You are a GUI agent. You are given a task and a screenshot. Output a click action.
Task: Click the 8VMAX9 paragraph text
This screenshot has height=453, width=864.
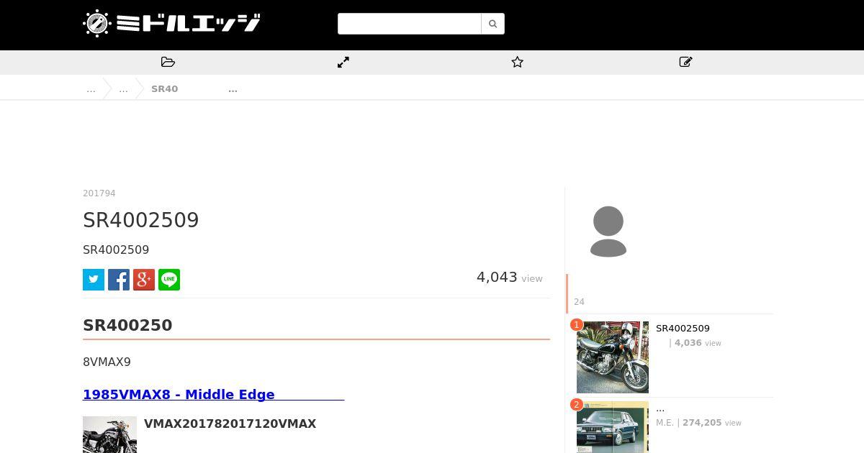click(107, 362)
